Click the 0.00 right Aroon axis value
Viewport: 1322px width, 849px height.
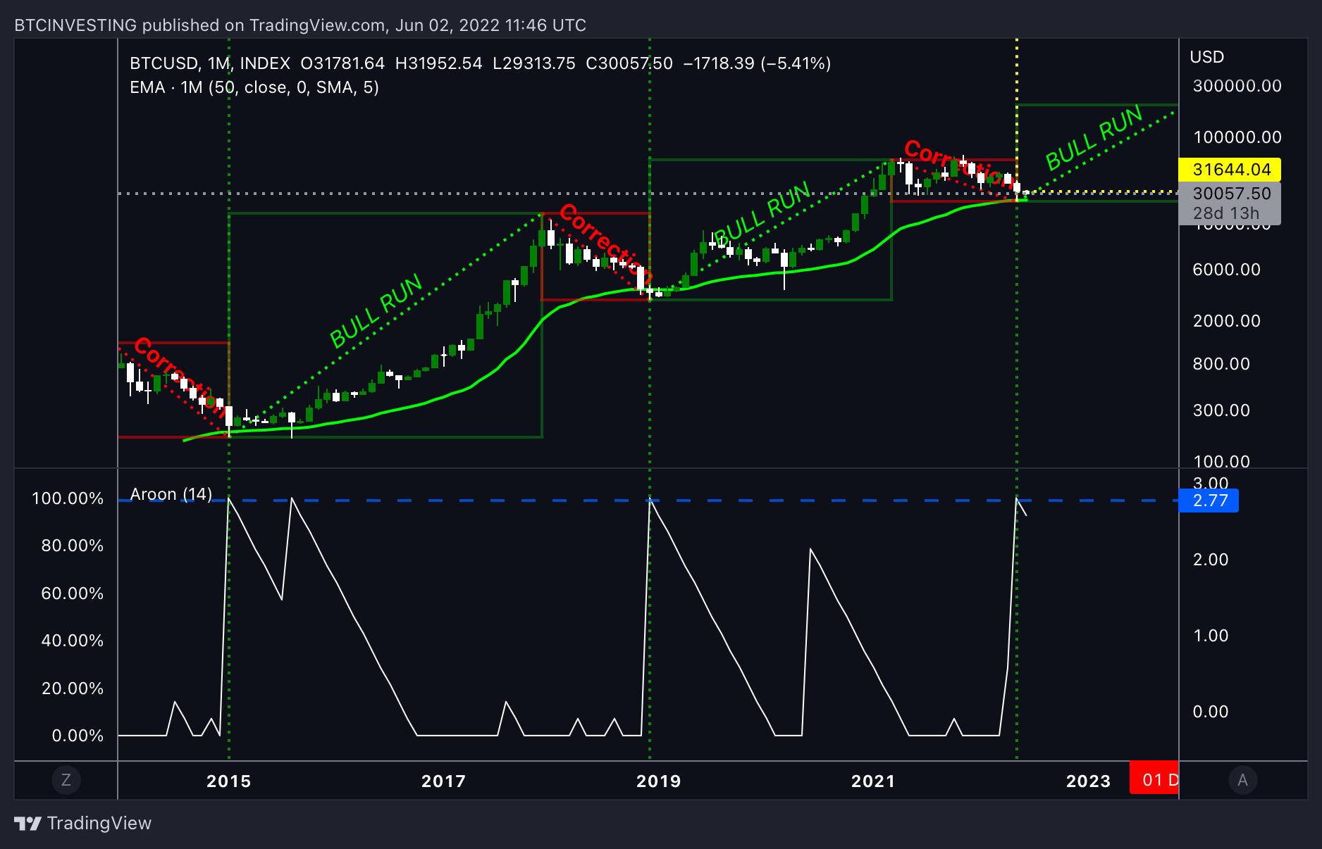point(1210,712)
